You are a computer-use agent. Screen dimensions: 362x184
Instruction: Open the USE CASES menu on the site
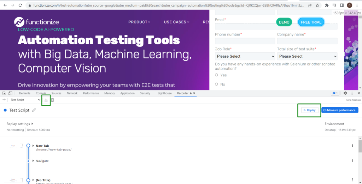177,22
